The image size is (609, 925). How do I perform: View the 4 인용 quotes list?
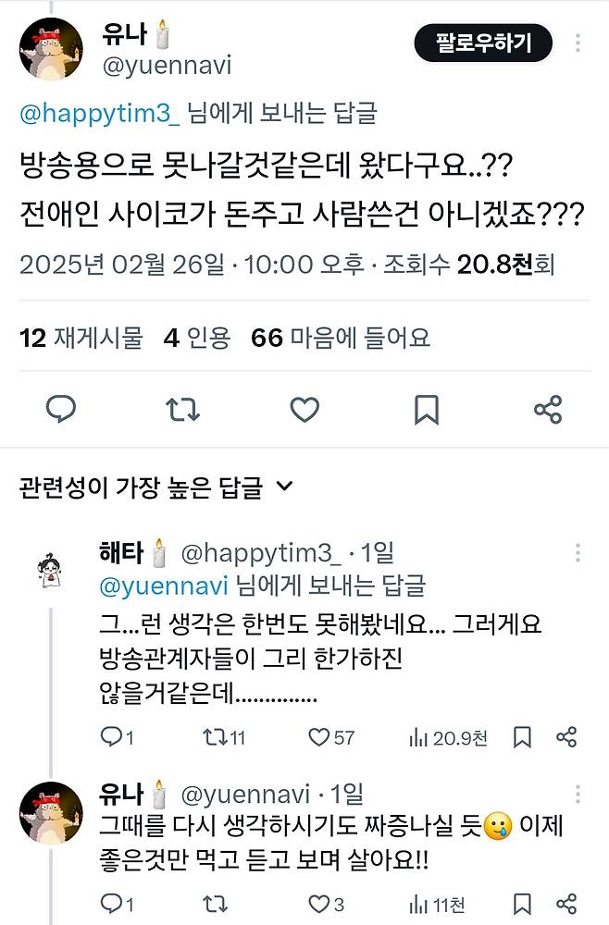tap(196, 338)
